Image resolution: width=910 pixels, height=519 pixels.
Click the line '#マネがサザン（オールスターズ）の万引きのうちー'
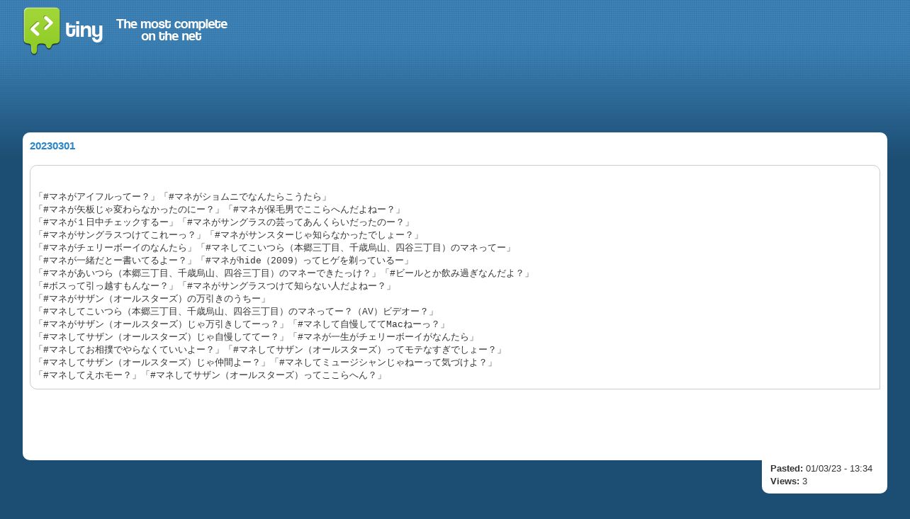coord(152,299)
